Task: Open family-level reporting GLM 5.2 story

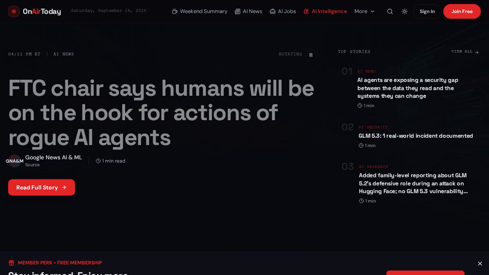Action: pos(413,183)
